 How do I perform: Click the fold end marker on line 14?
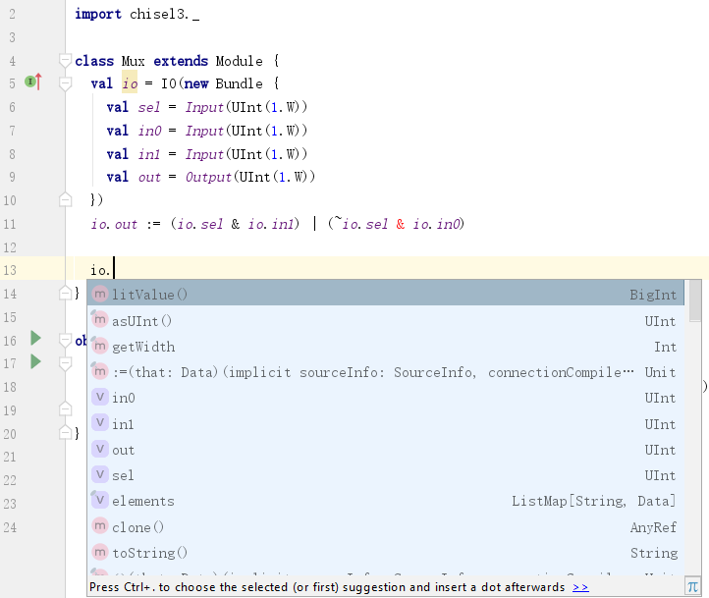65,293
